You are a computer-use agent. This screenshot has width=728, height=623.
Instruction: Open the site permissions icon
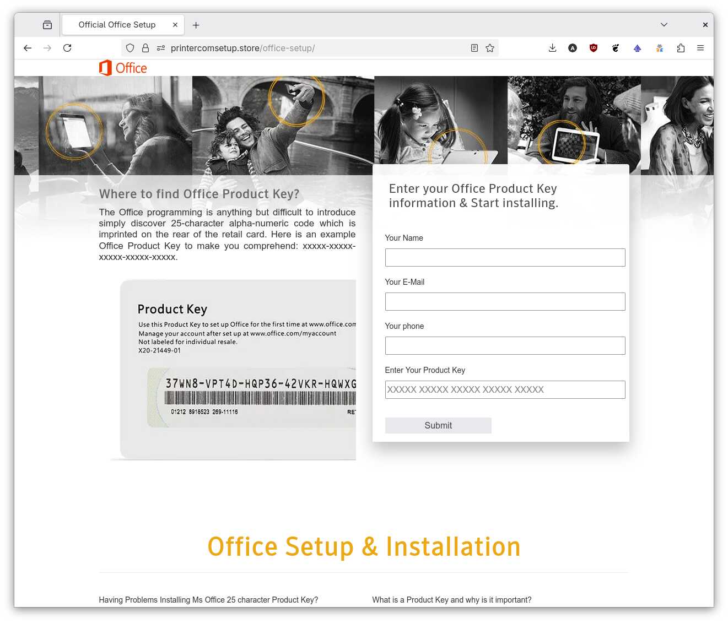click(x=161, y=48)
